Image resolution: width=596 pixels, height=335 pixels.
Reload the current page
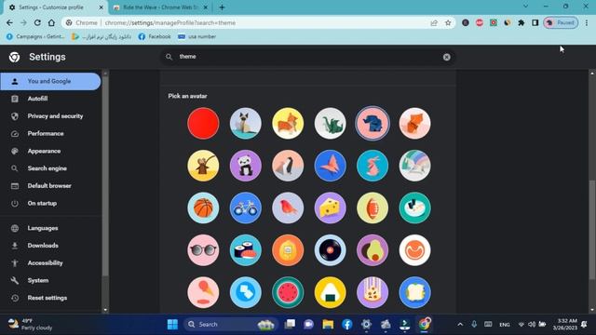click(37, 22)
